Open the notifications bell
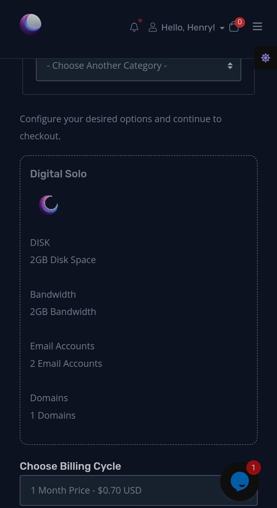Screen dimensions: 277x508 click(134, 27)
